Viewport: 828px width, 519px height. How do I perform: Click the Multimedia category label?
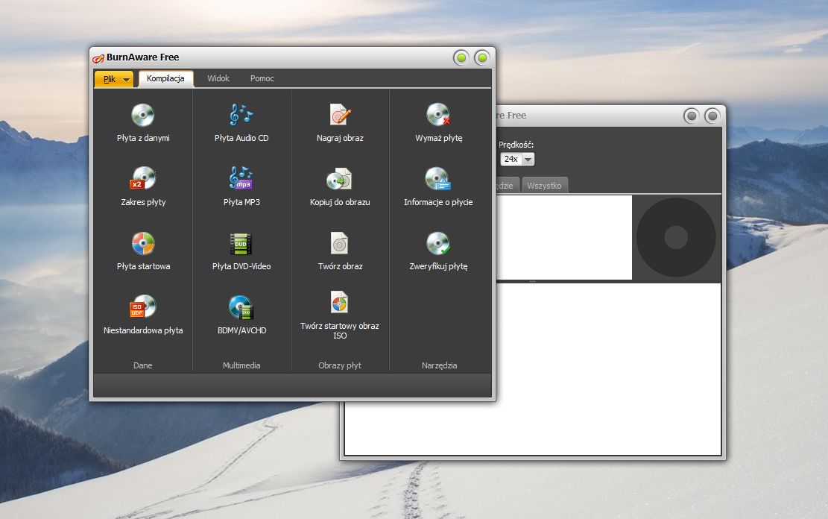pos(241,365)
